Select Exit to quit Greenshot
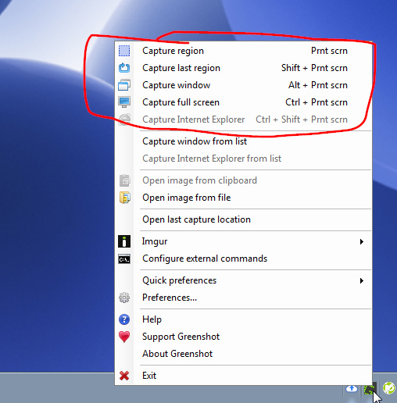Viewport: 397px width, 403px height. click(243, 376)
